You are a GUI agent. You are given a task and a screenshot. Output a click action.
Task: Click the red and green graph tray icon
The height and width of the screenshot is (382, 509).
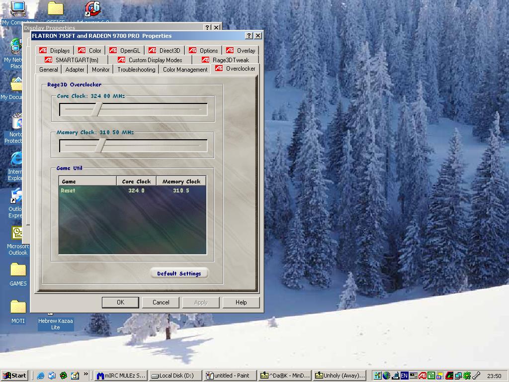coord(449,376)
